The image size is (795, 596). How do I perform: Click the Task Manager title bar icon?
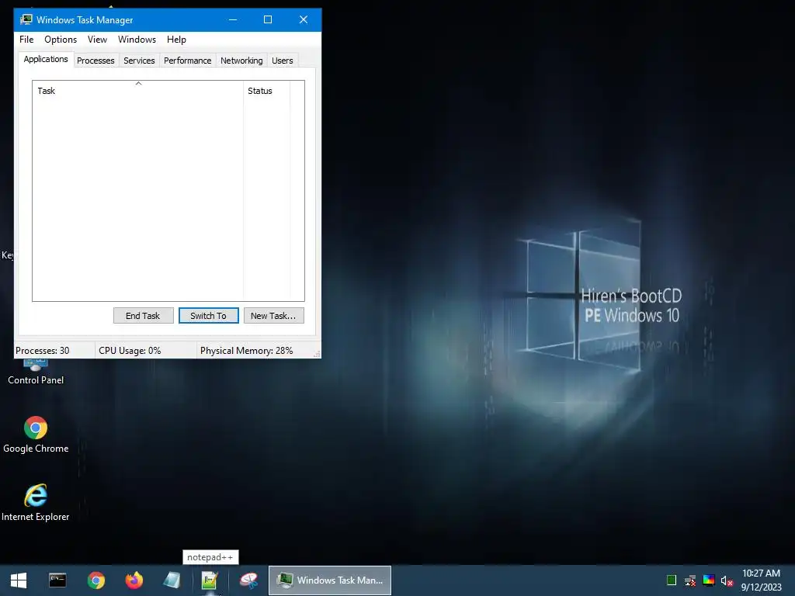(x=26, y=19)
